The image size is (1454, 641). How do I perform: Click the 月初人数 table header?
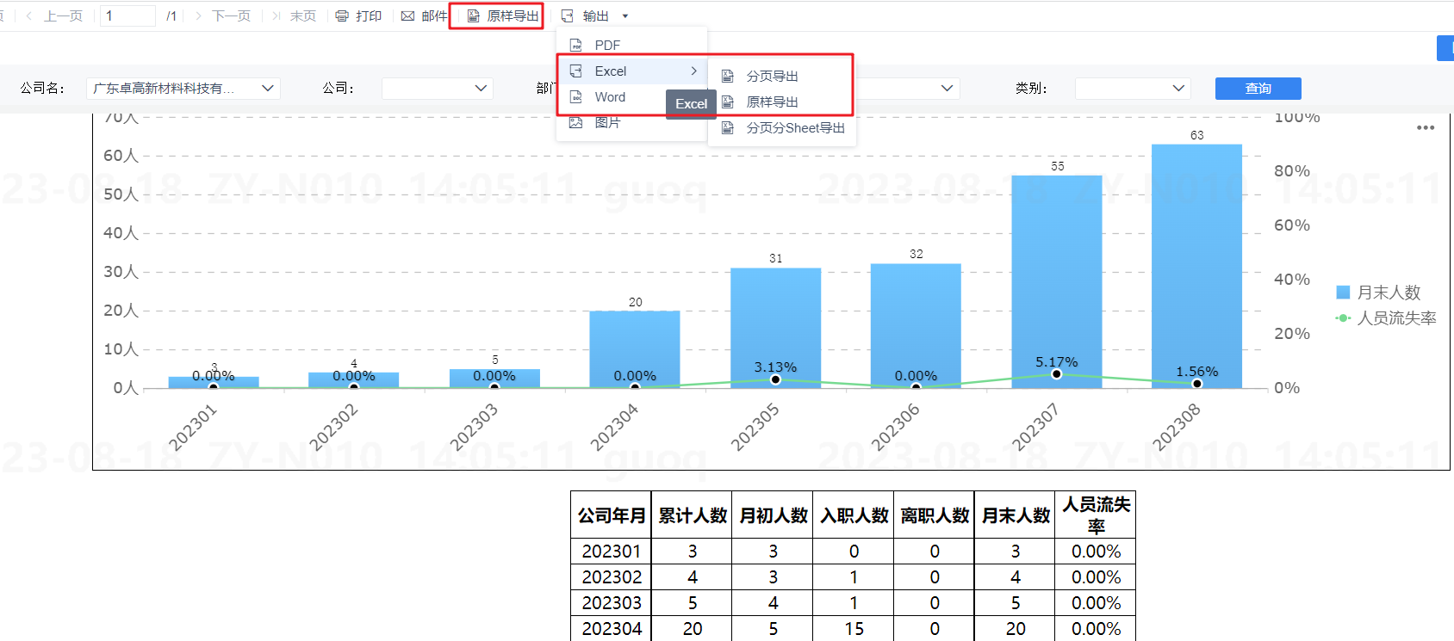(x=774, y=515)
